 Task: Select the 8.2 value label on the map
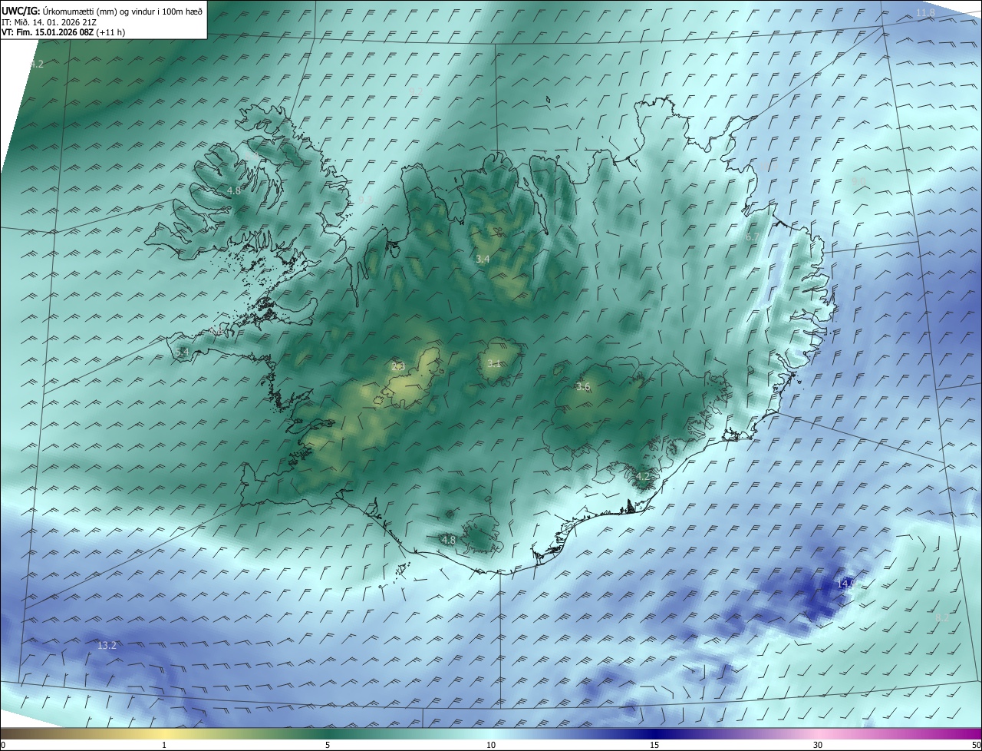click(942, 617)
